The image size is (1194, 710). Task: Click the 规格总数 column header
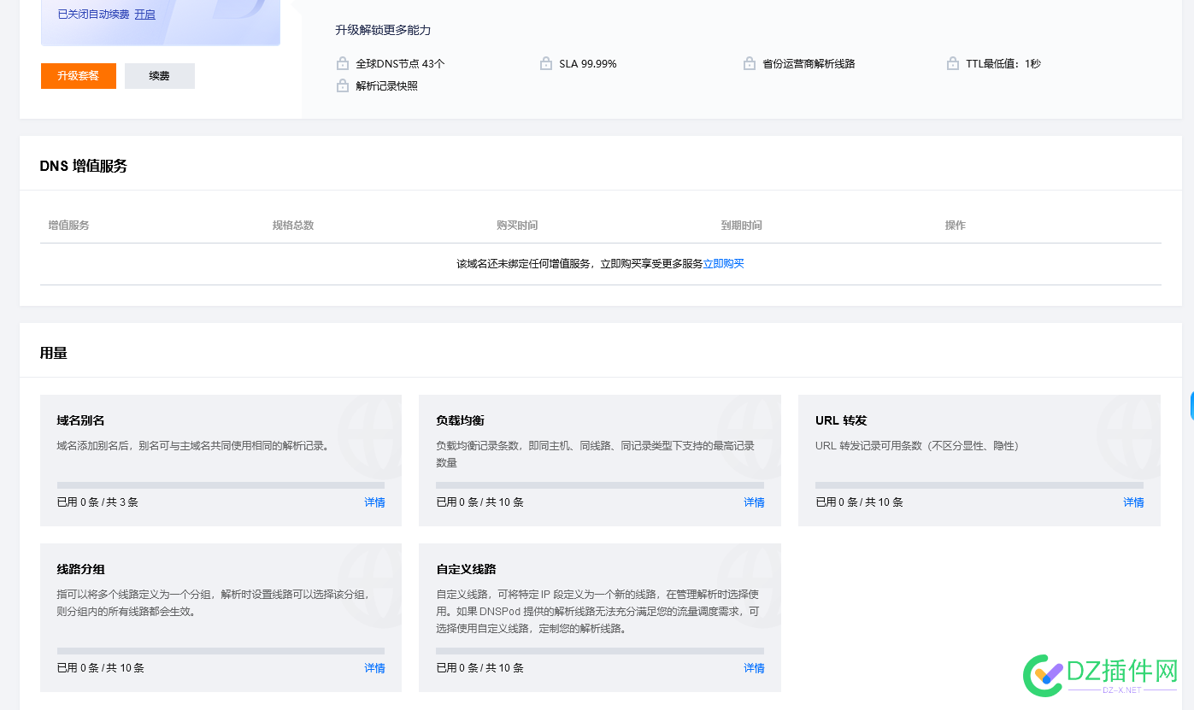coord(293,226)
